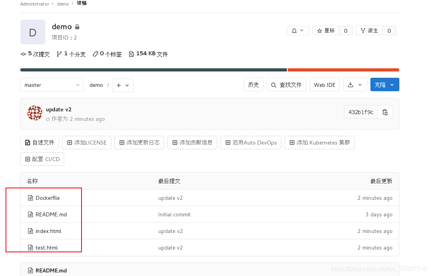Click the 历史 history button
The image size is (431, 276).
pos(253,85)
